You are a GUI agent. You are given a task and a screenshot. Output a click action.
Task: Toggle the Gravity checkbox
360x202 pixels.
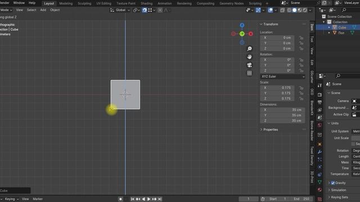coord(333,183)
